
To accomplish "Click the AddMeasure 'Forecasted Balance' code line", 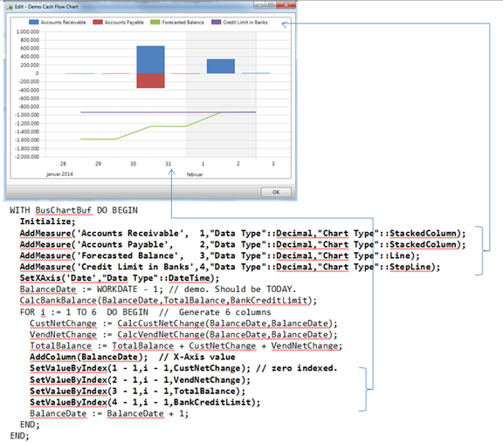I will pos(220,256).
